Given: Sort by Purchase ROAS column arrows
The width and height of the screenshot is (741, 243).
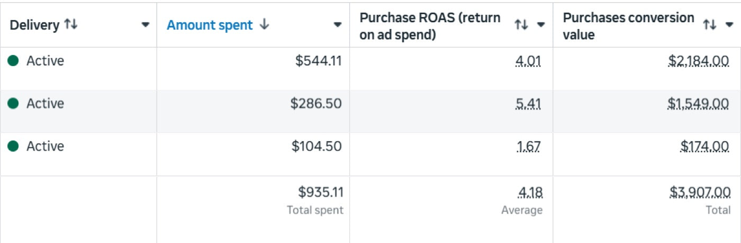Looking at the screenshot, I should pyautogui.click(x=521, y=25).
